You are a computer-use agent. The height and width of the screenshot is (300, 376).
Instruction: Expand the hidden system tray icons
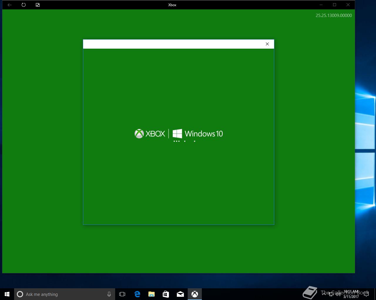324,294
